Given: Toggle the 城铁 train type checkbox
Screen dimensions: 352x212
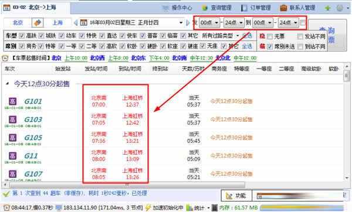Looking at the screenshot, I should click(x=41, y=36).
